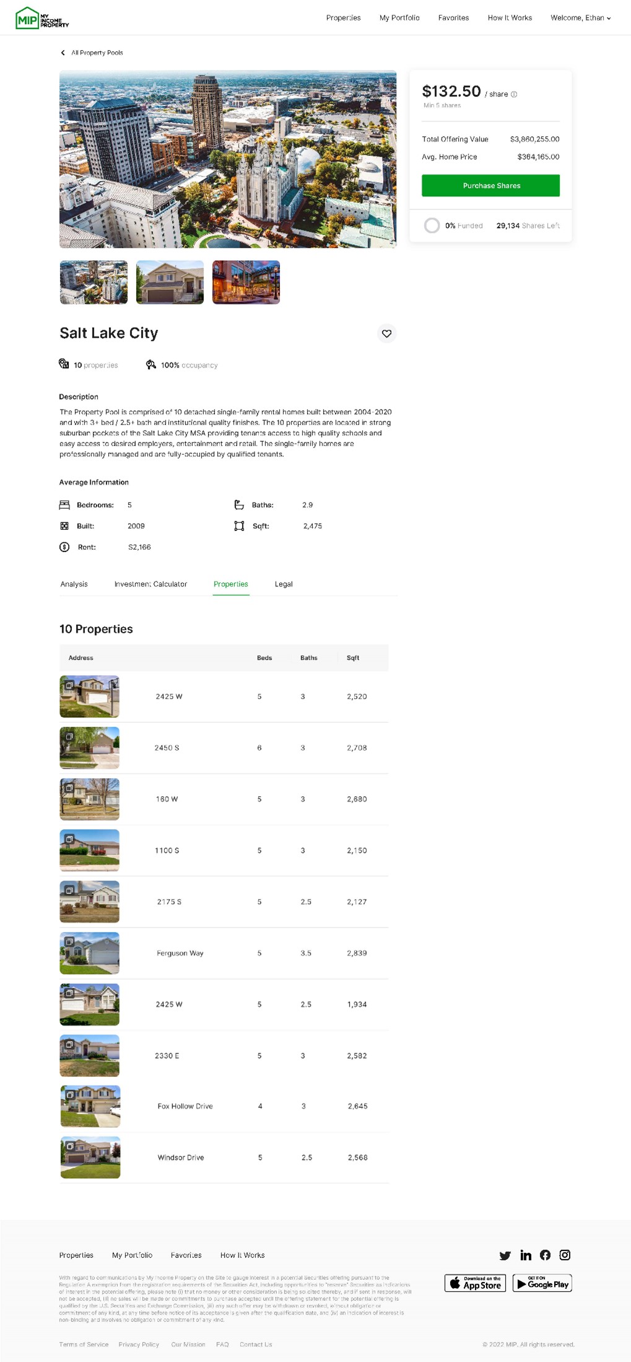Viewport: 631px width, 1362px height.
Task: Open the LinkedIn social link
Action: (526, 1255)
